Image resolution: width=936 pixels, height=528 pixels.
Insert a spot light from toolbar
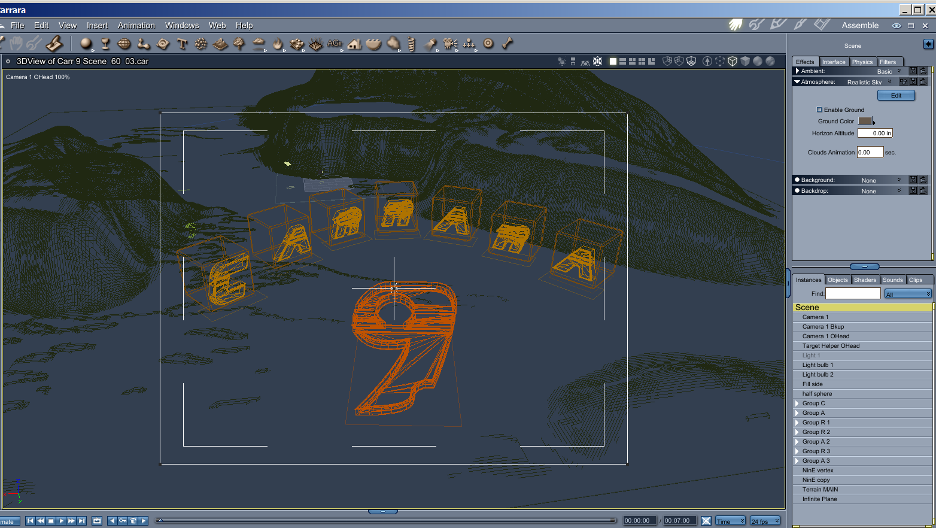point(430,44)
